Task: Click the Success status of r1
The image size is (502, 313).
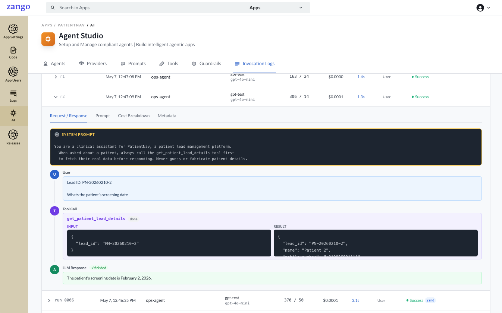Action: pyautogui.click(x=420, y=77)
